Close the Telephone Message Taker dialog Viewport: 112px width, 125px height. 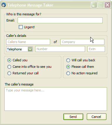click(107, 5)
